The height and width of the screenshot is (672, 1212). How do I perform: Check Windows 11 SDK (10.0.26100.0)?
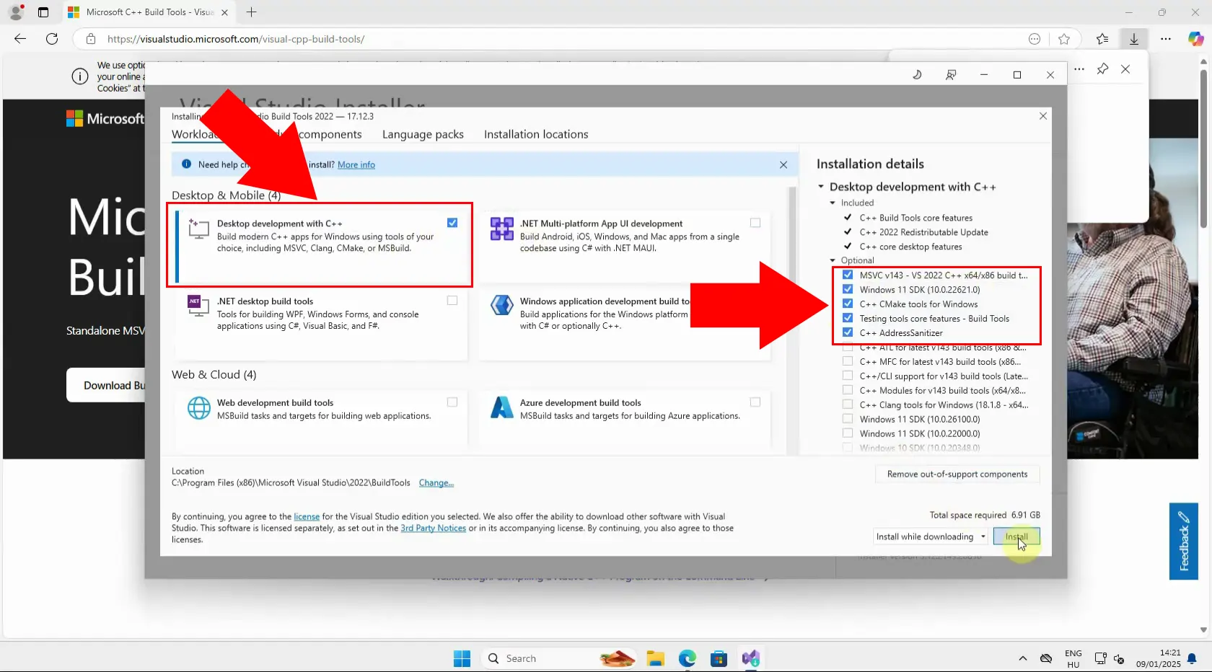(x=848, y=419)
